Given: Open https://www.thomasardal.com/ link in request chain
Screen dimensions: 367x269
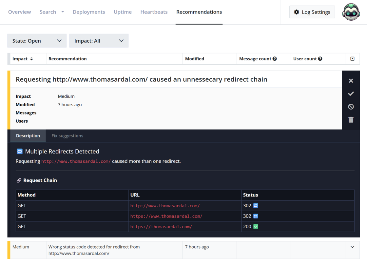Looking at the screenshot, I should pyautogui.click(x=166, y=216).
